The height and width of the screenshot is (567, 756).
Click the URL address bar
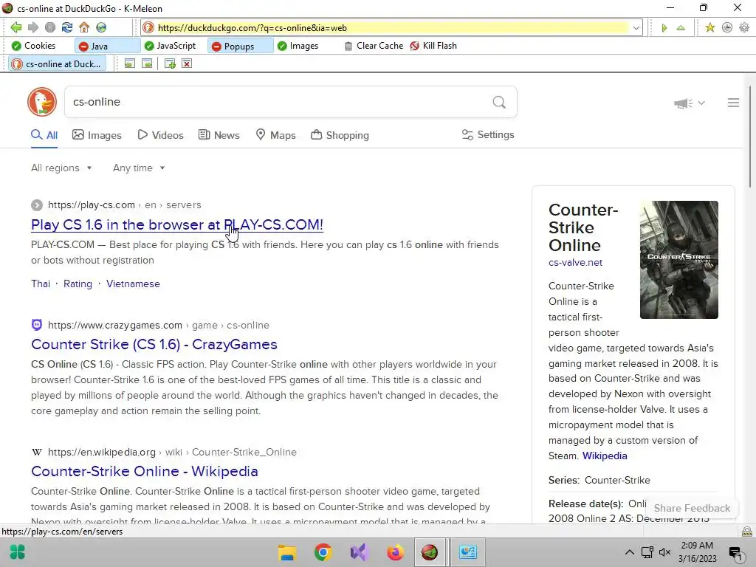click(x=392, y=28)
